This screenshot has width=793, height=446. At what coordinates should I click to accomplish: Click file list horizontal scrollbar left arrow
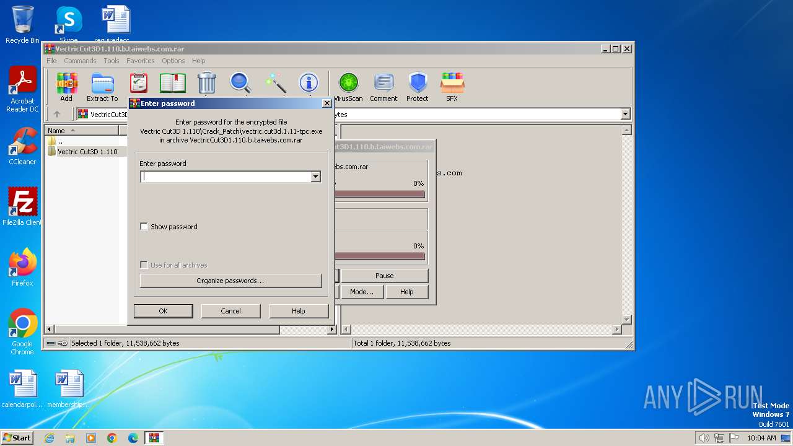tap(50, 330)
